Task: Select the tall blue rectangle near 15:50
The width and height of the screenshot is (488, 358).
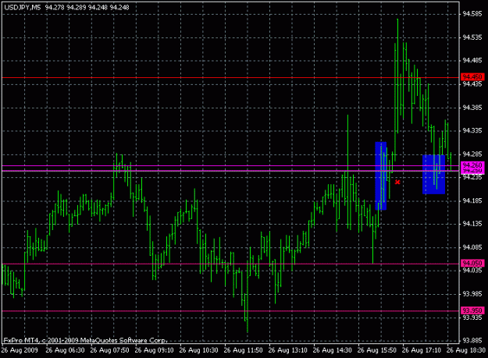Action: (381, 176)
